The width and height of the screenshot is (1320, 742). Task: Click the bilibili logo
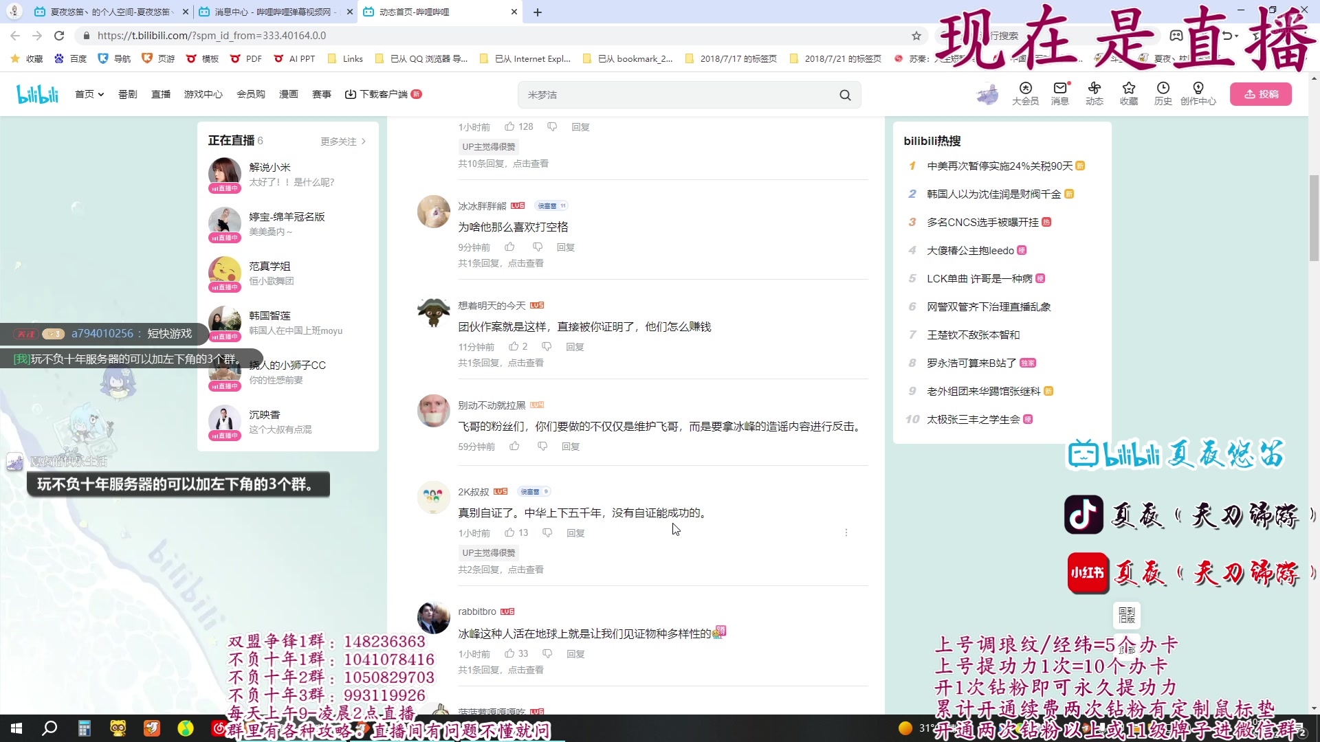[x=38, y=94]
